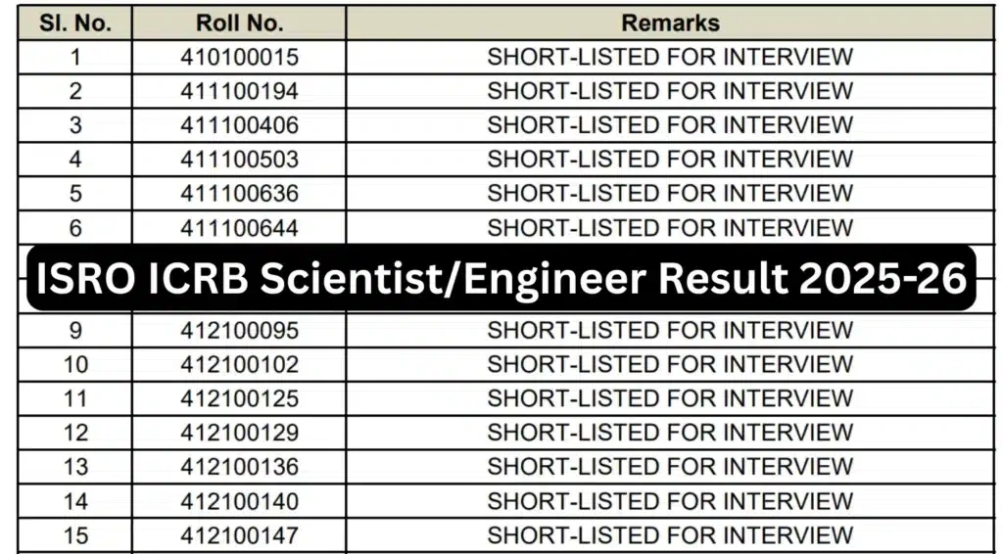Select the remark for serial number 15
This screenshot has height=554, width=1003.
coord(670,535)
